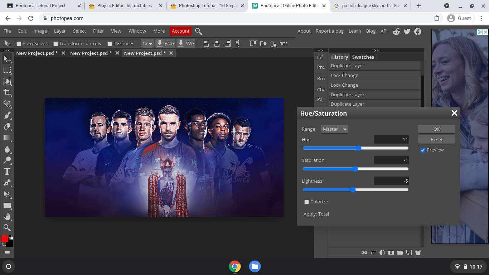Switch to the Swatches tab
The image size is (489, 275).
pyautogui.click(x=363, y=57)
